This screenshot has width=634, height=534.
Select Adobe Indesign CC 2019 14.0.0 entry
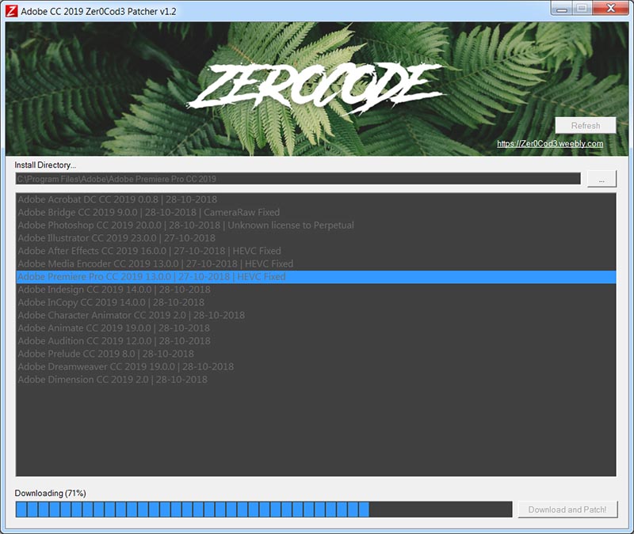315,290
